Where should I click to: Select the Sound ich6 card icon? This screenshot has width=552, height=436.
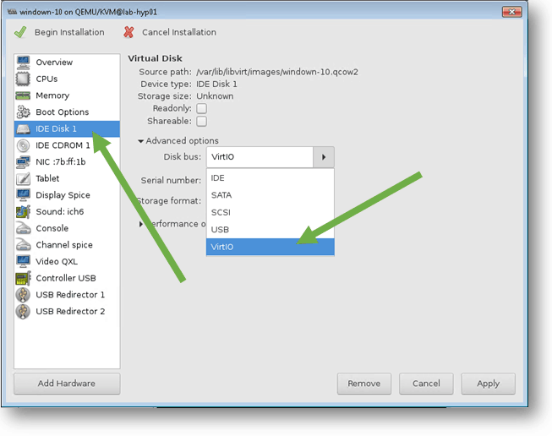tap(23, 211)
